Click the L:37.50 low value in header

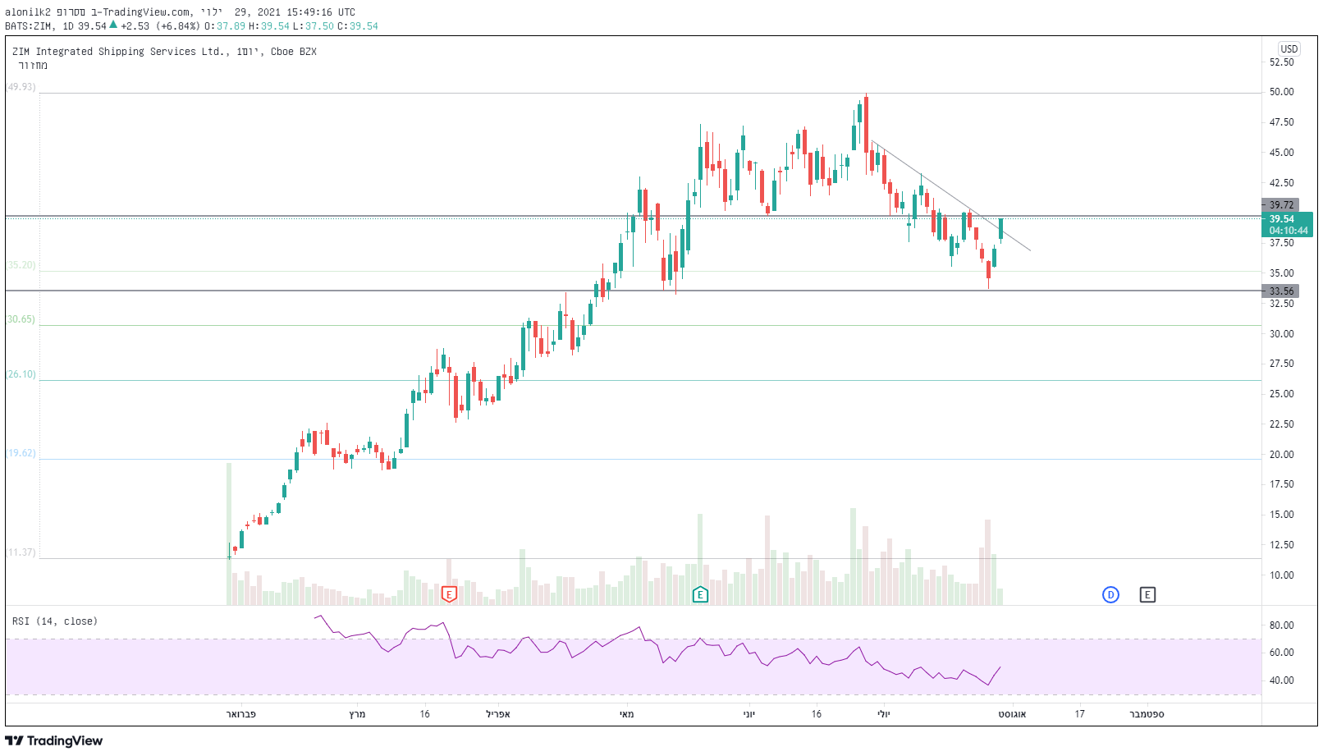[314, 25]
